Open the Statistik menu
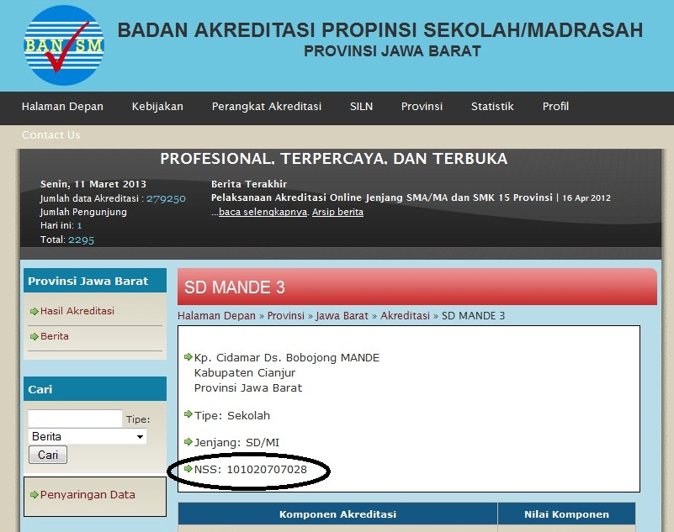 point(492,107)
